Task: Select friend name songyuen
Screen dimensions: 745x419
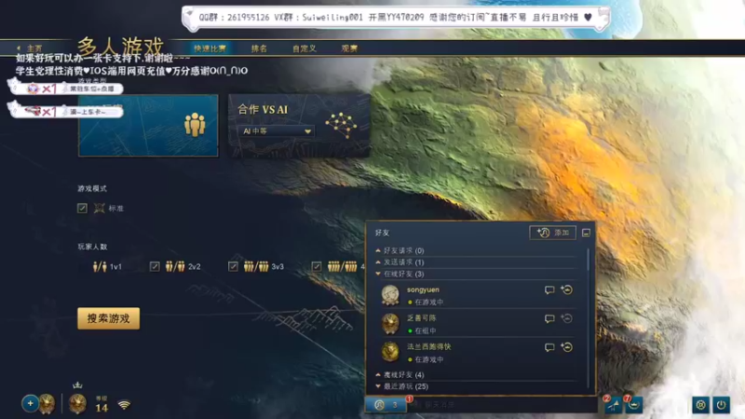Action: click(423, 290)
